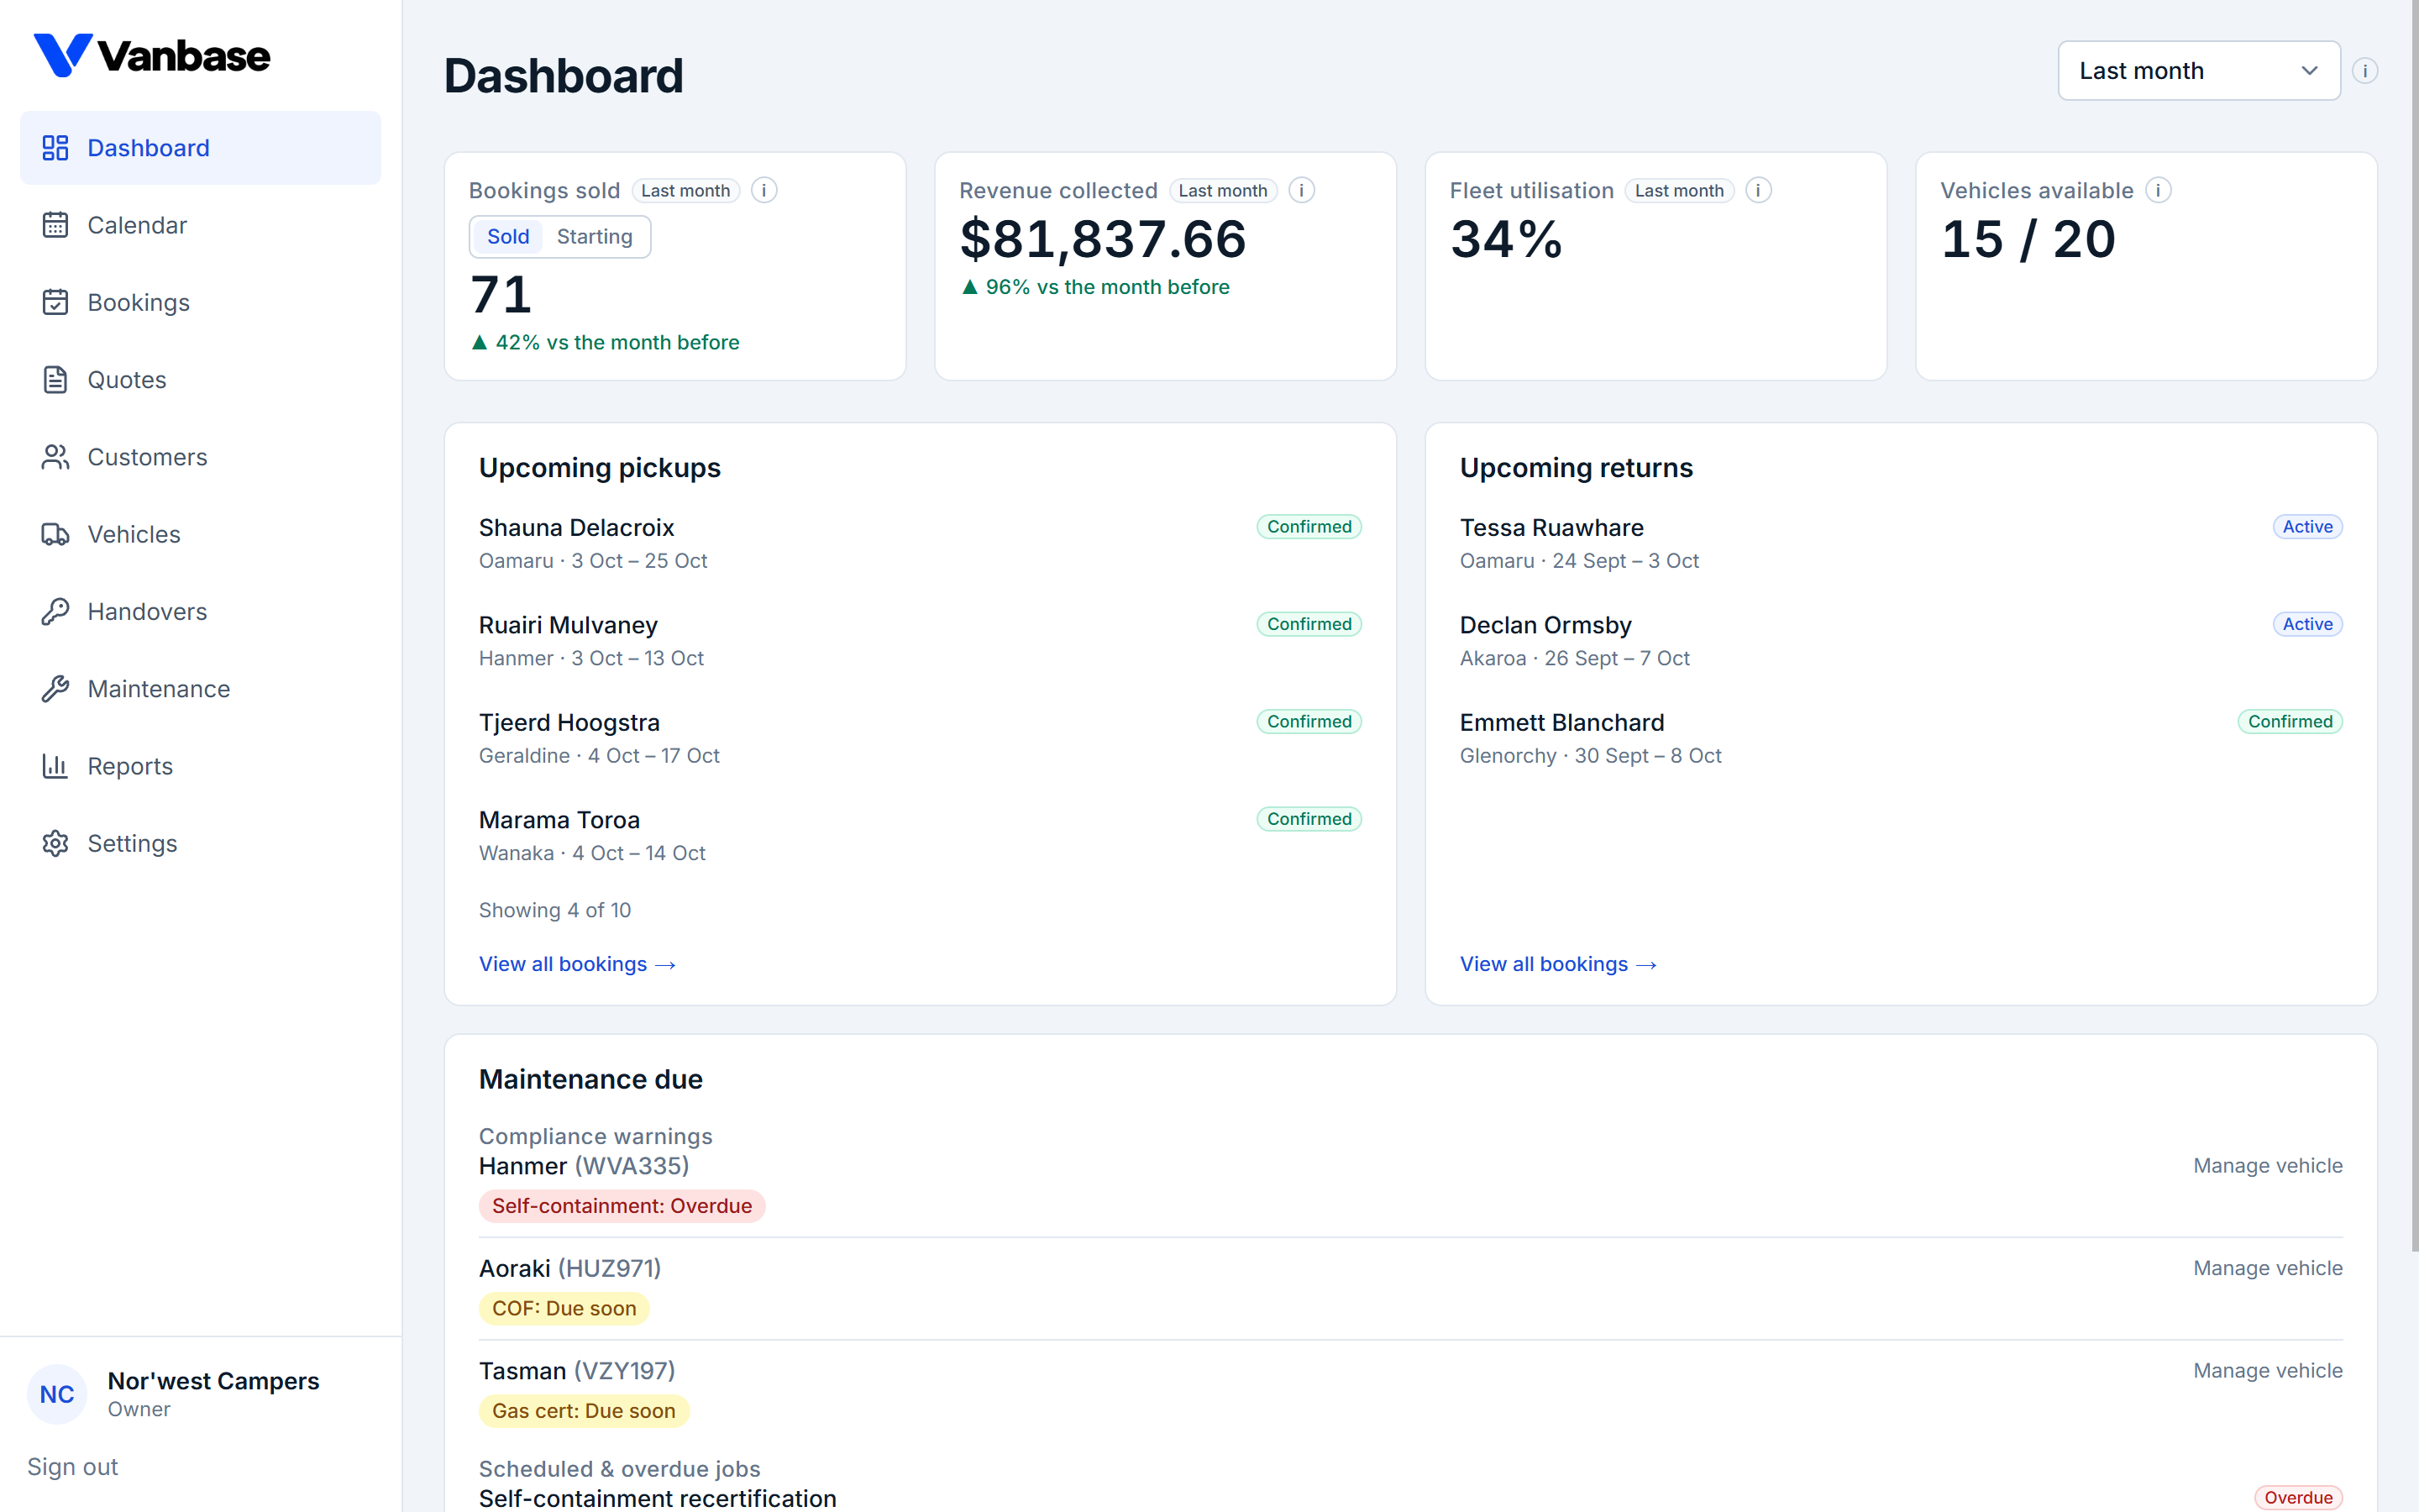Open Tjeerd Hoogstra pickup booking
The height and width of the screenshot is (1512, 2419).
[920, 738]
